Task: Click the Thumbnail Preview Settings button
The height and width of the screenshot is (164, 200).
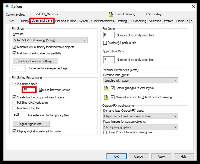Action: click(35, 61)
